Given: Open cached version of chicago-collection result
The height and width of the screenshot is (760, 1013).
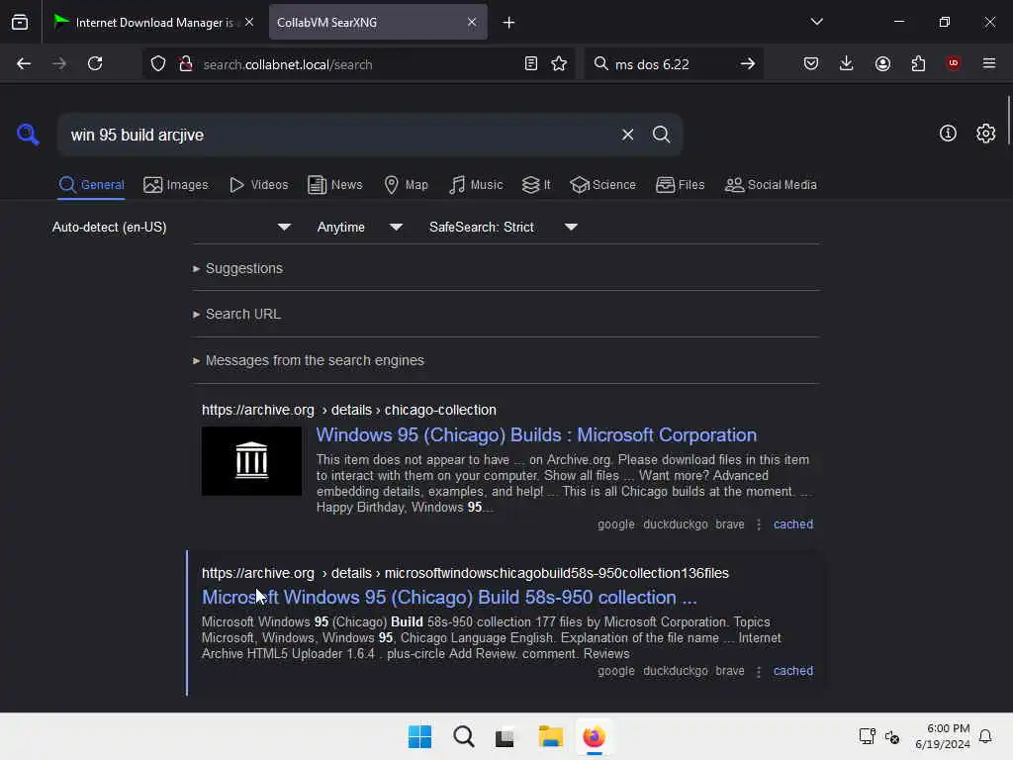Looking at the screenshot, I should tap(792, 524).
